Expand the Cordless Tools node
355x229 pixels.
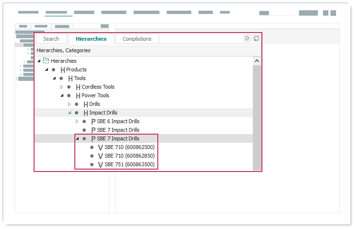[61, 87]
